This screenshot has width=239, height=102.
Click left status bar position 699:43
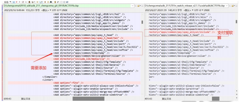pyautogui.click(x=7, y=99)
